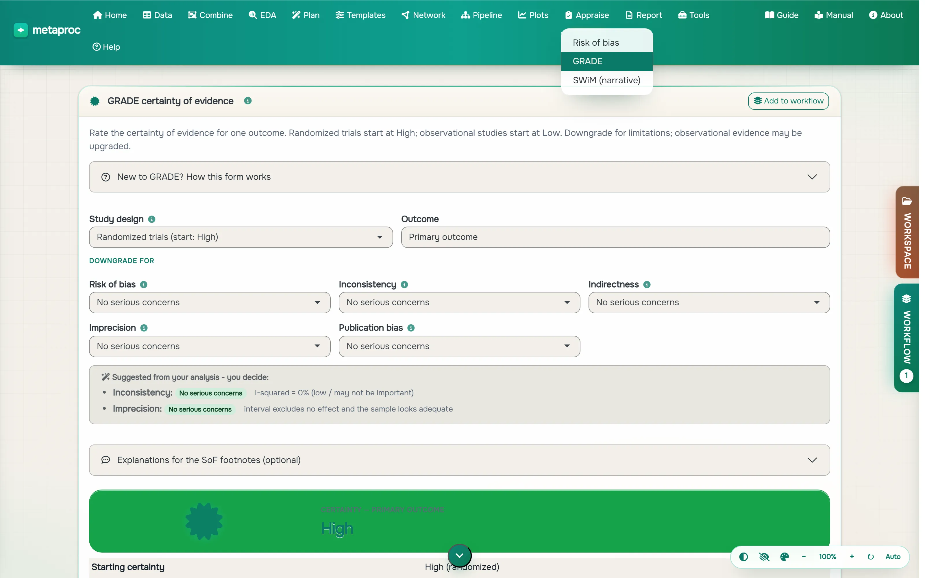Click the workflow count badge showing 1

tap(906, 376)
